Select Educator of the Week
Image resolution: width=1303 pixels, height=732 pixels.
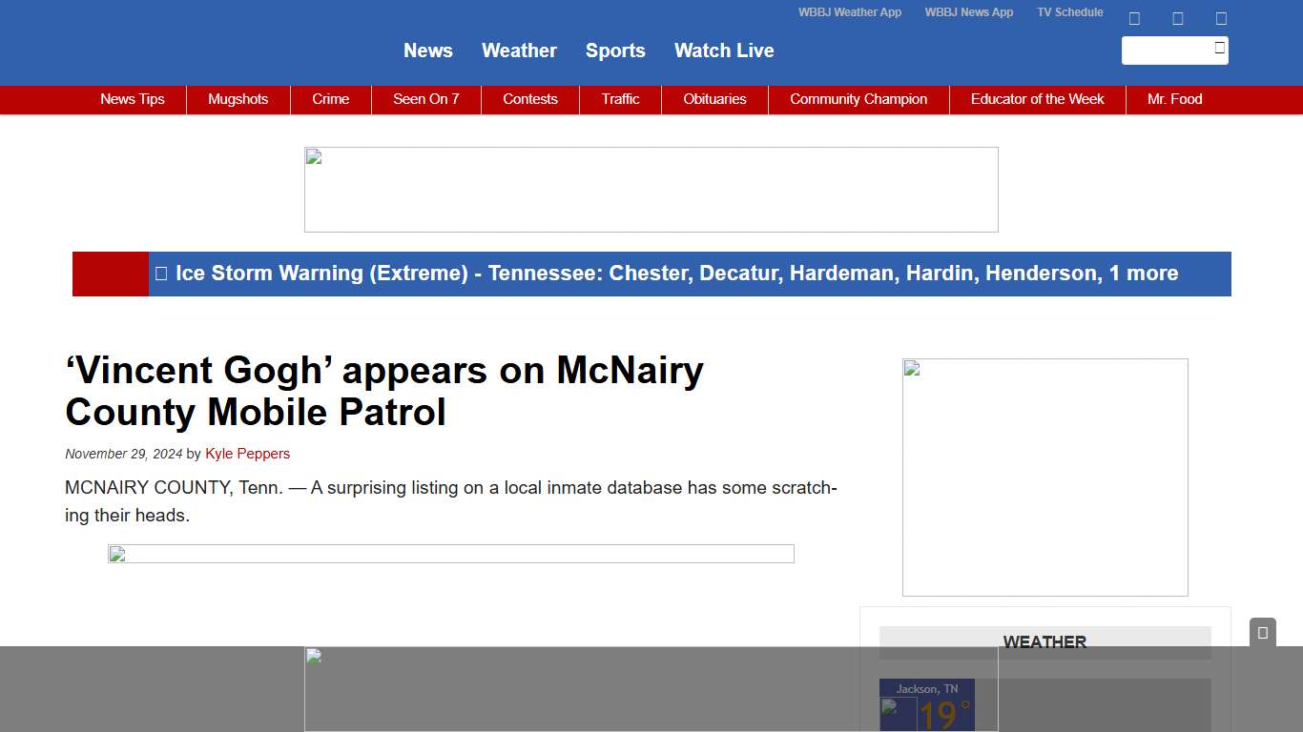coord(1037,99)
